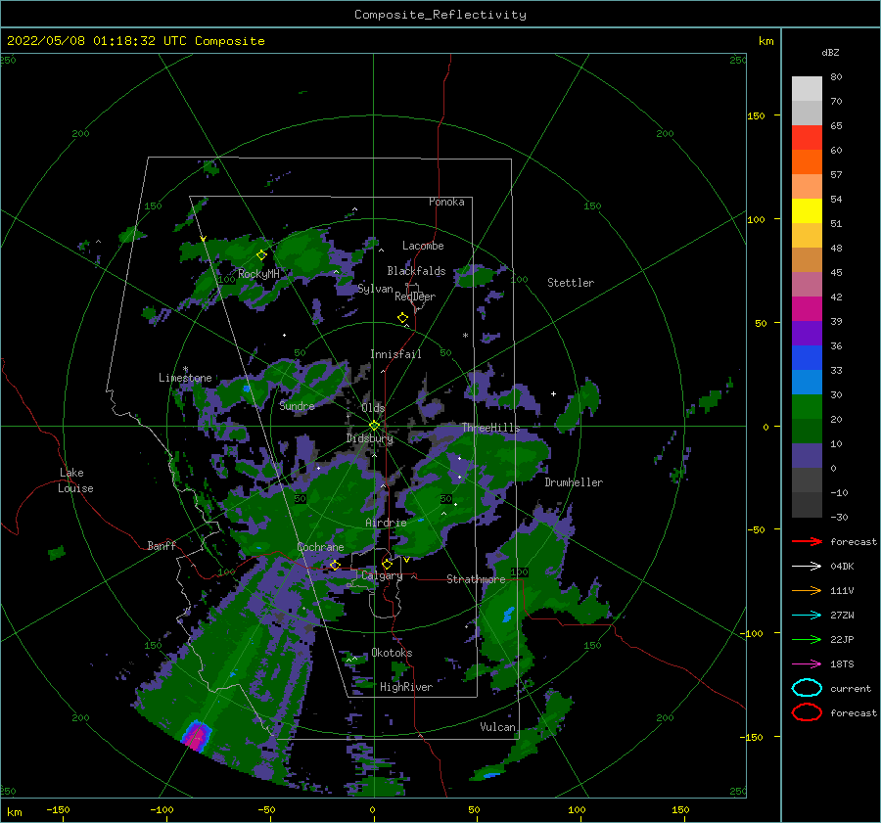881x823 pixels.
Task: Click the Okotoks city label
Action: coord(393,653)
